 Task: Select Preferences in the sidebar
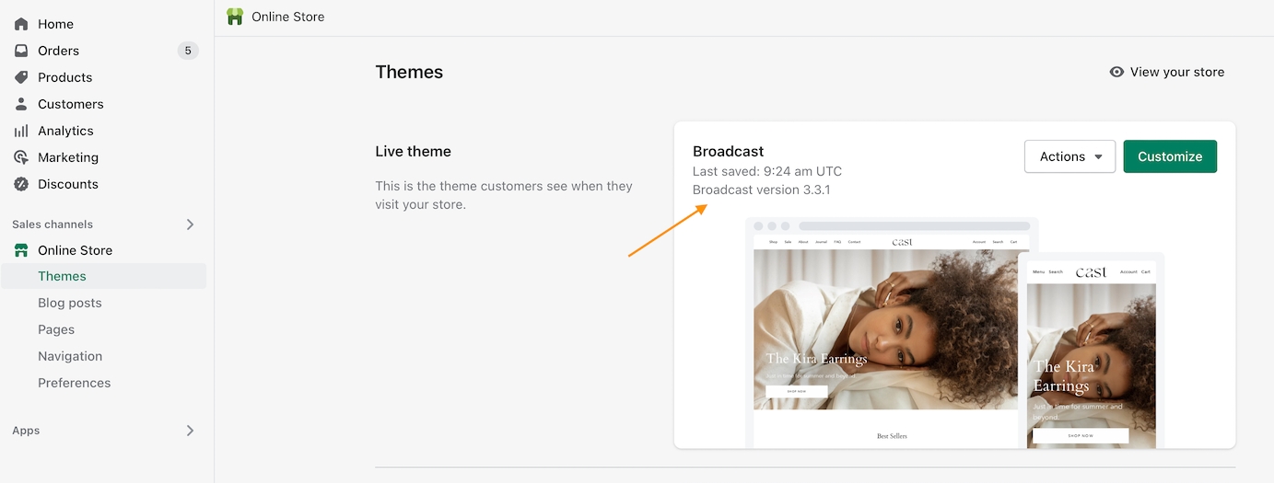pos(74,383)
